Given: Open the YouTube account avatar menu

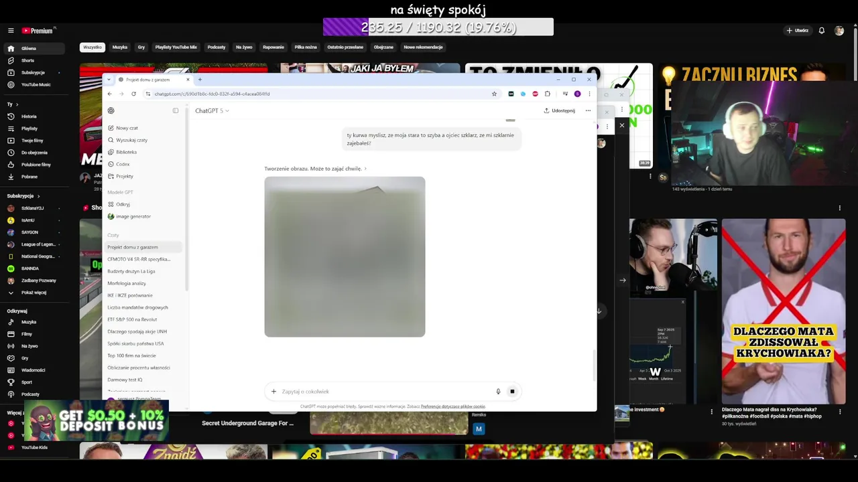Looking at the screenshot, I should (839, 31).
